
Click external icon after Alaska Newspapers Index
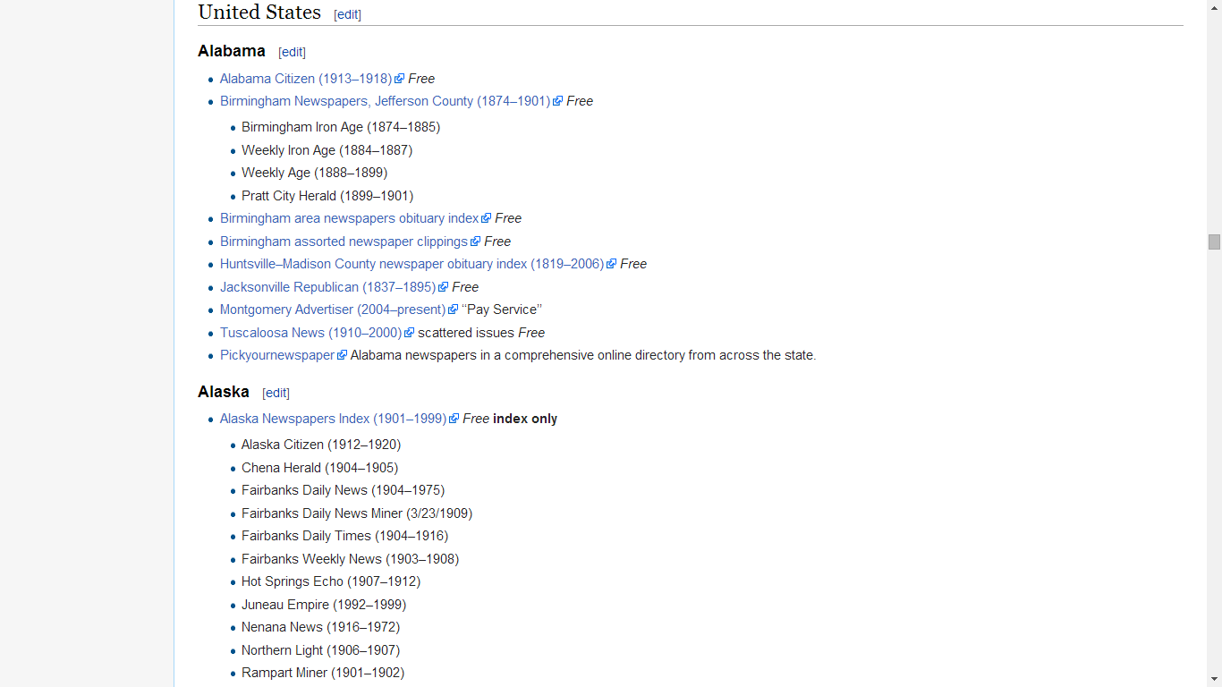pos(454,419)
